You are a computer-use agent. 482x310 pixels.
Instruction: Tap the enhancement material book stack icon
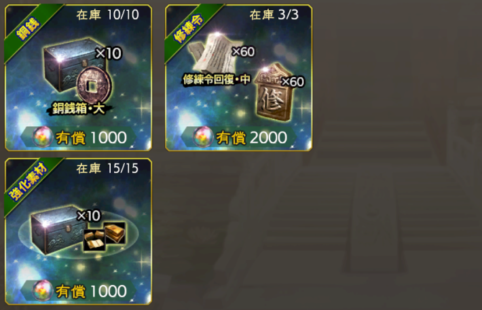[115, 233]
